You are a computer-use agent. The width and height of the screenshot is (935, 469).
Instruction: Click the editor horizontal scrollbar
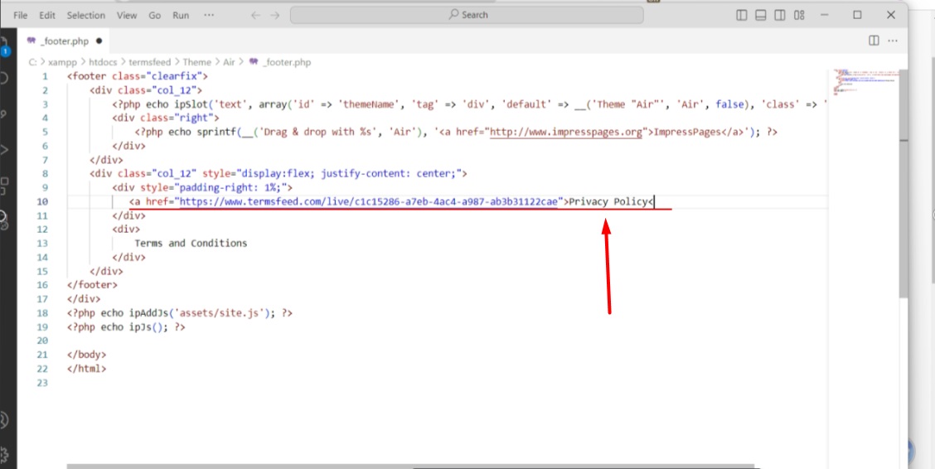(410, 466)
